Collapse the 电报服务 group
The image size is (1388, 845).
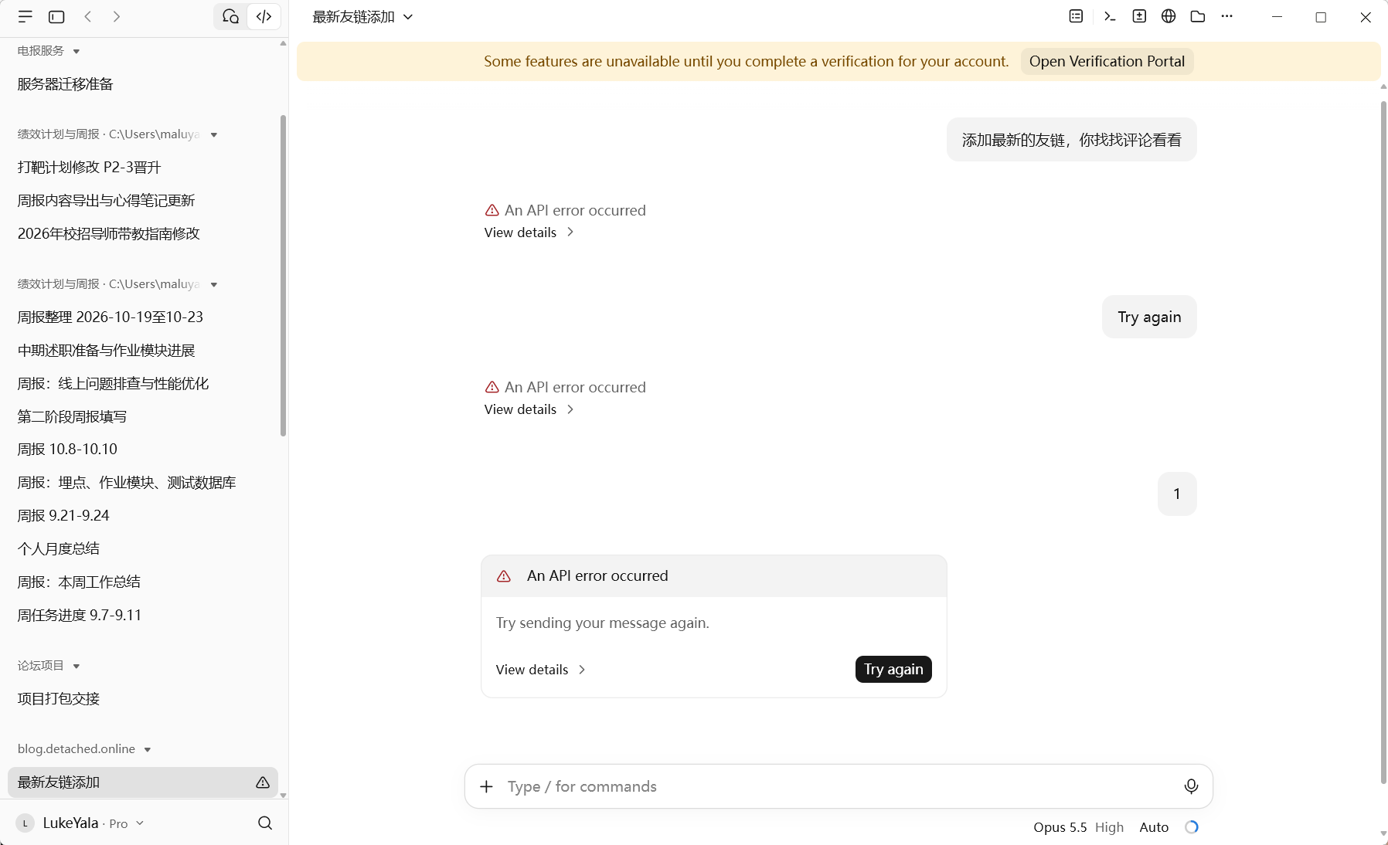point(49,51)
